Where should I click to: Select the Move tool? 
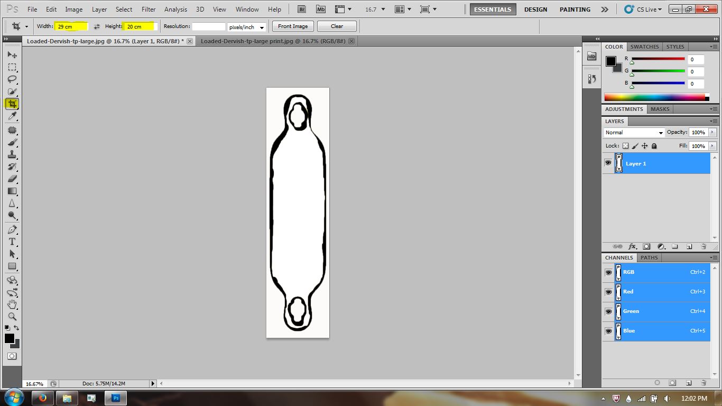click(12, 54)
